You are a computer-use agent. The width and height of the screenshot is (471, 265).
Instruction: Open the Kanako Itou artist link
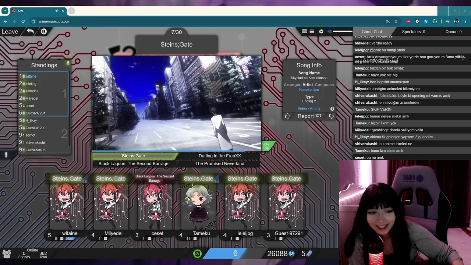point(309,90)
